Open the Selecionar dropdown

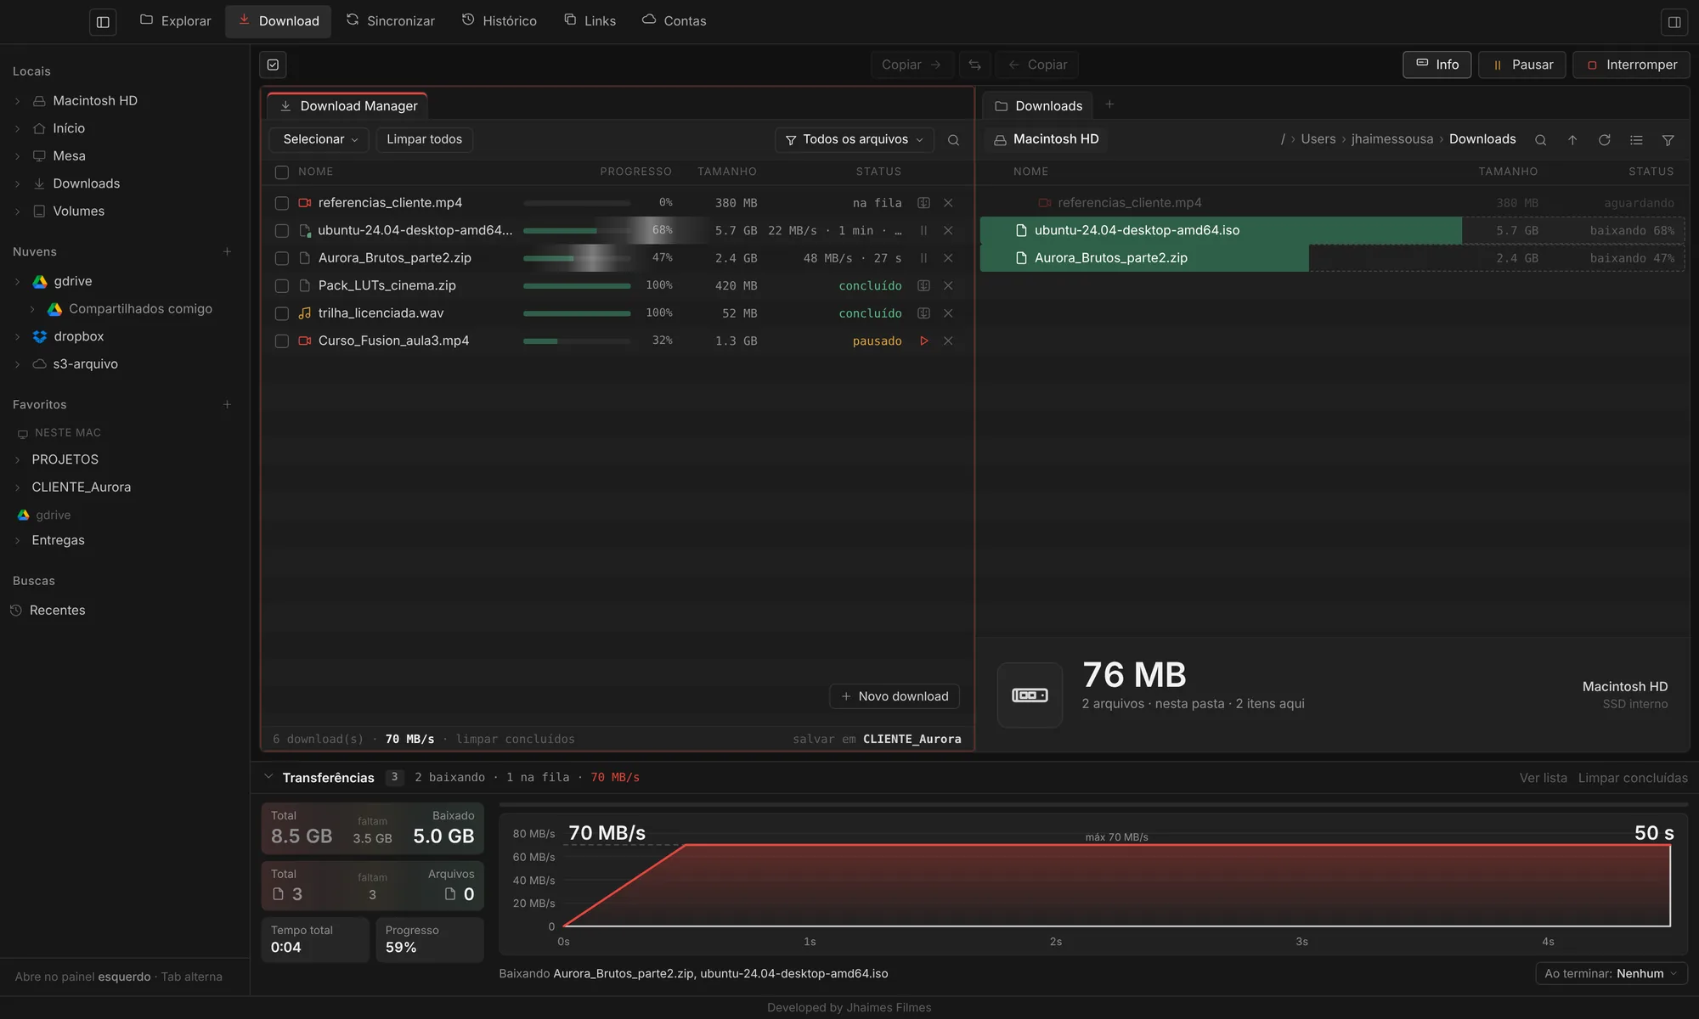point(319,139)
